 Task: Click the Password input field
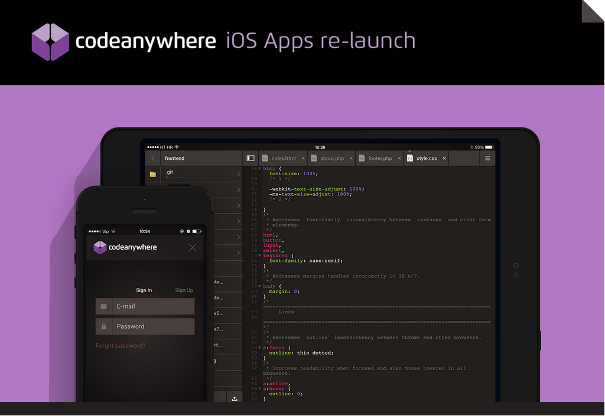(145, 327)
